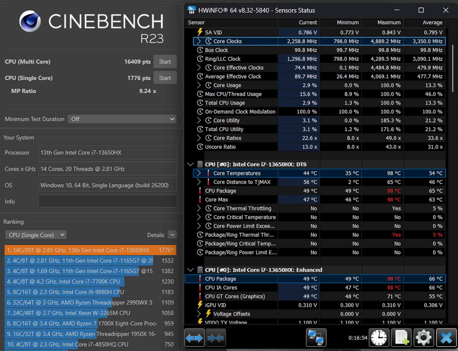
Task: Select the Core Critical Temperature row label
Action: (245, 217)
